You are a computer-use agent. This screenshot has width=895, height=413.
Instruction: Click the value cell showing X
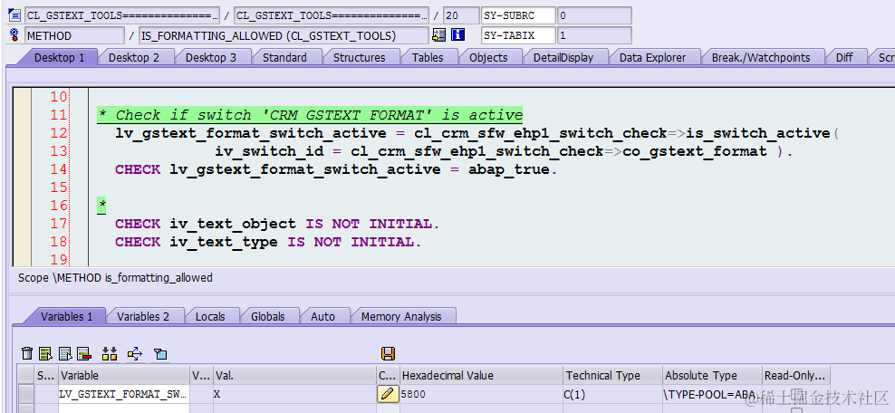click(294, 394)
